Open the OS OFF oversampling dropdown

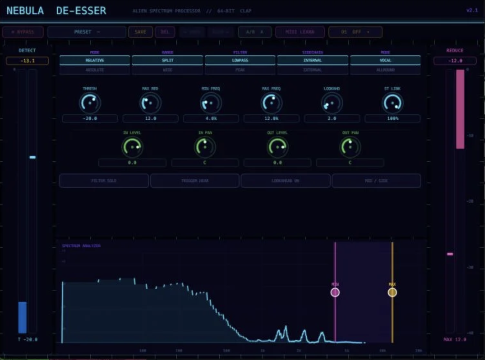click(x=355, y=32)
